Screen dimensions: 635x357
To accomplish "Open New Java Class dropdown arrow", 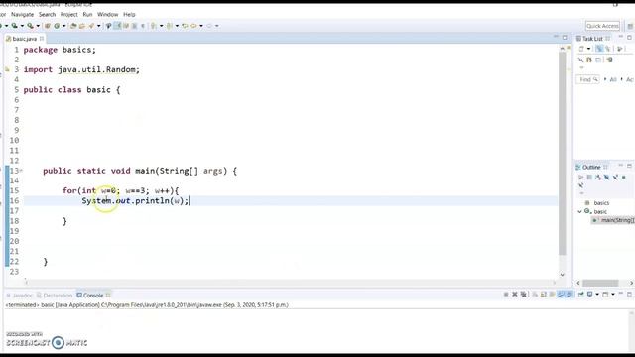I will [x=63, y=26].
